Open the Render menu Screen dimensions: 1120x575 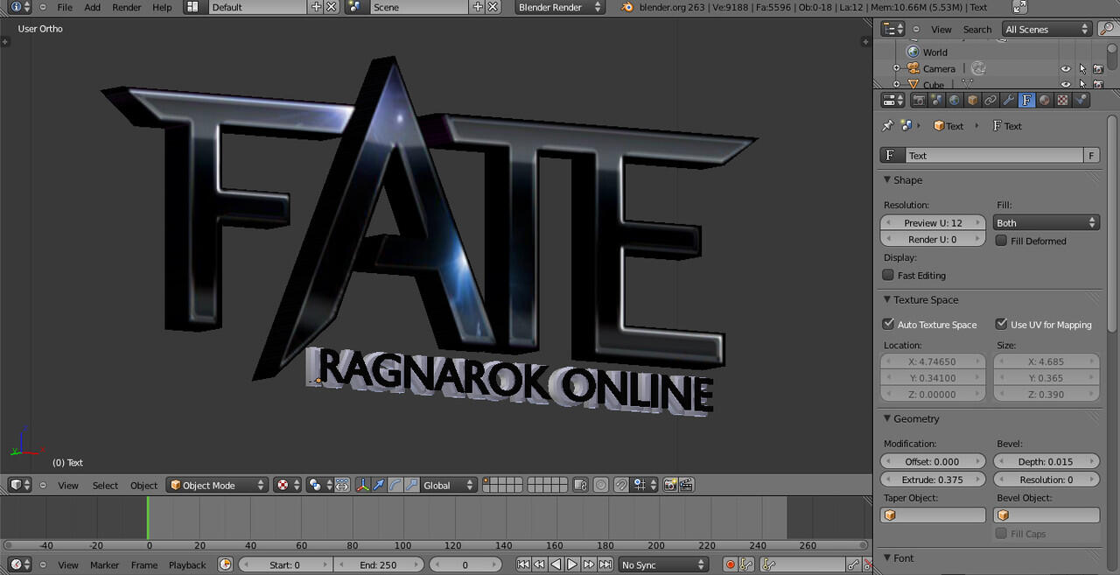click(127, 7)
